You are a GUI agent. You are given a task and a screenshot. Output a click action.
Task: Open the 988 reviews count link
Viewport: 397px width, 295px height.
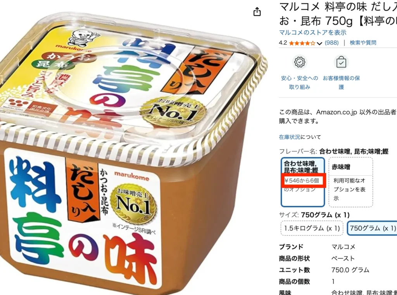coord(331,43)
